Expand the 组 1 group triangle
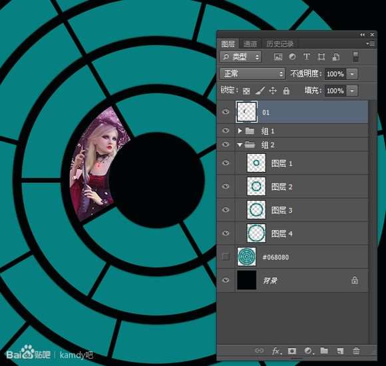 pos(240,131)
